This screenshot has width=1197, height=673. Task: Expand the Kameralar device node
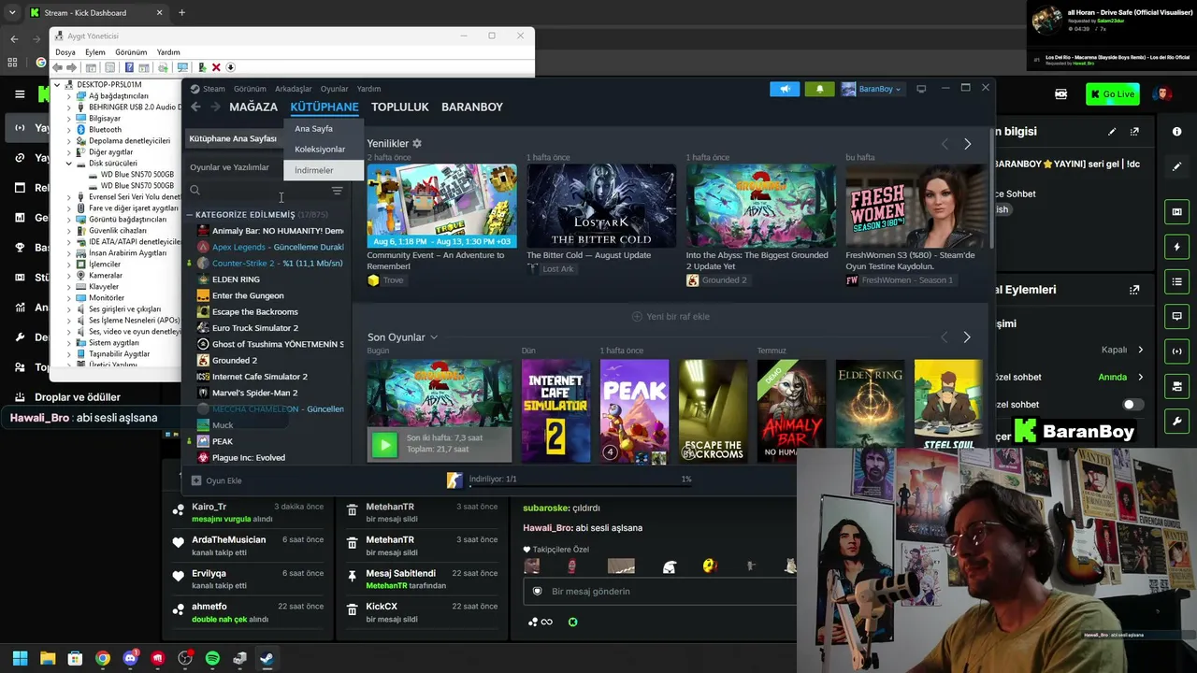click(x=68, y=276)
